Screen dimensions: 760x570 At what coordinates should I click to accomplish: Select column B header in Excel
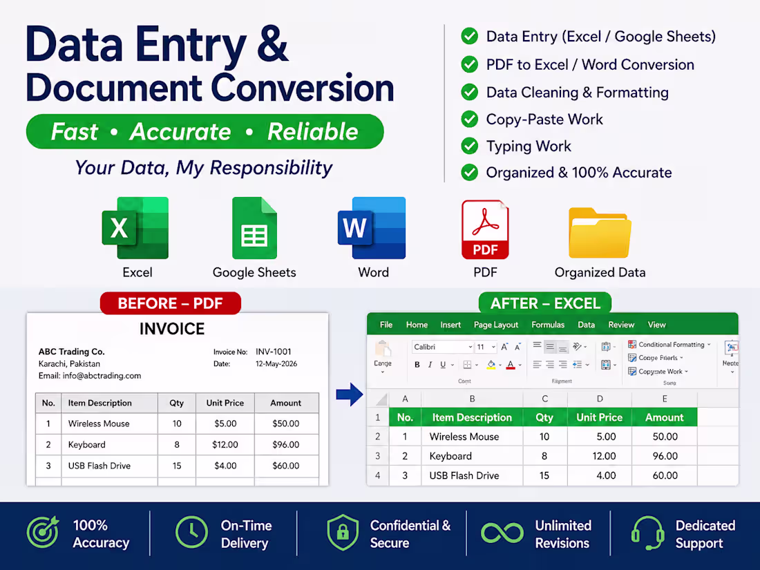click(x=472, y=399)
